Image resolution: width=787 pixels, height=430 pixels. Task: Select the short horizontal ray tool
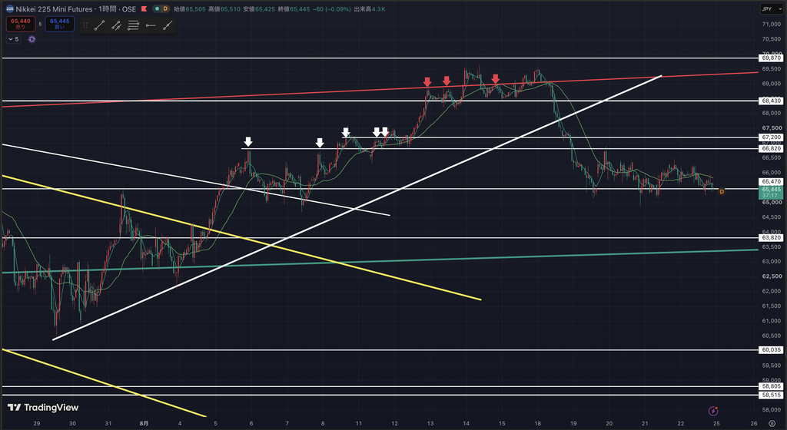tap(150, 25)
